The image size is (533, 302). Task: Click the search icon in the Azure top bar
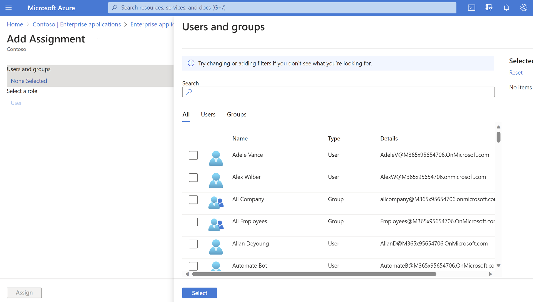point(114,8)
